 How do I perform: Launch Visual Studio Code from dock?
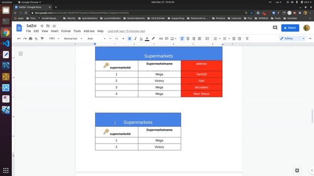coord(6,44)
